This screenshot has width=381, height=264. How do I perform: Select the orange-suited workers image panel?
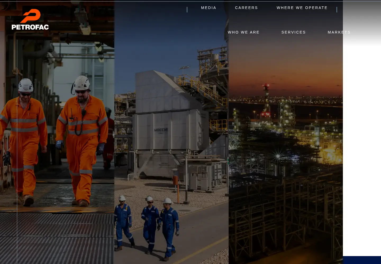(57, 132)
